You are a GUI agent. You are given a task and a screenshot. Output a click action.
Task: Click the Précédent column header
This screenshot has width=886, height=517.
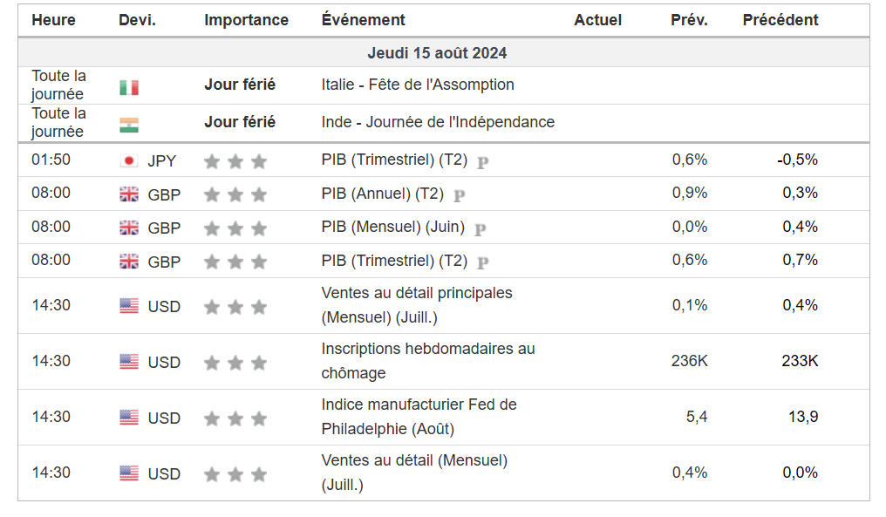pos(780,20)
